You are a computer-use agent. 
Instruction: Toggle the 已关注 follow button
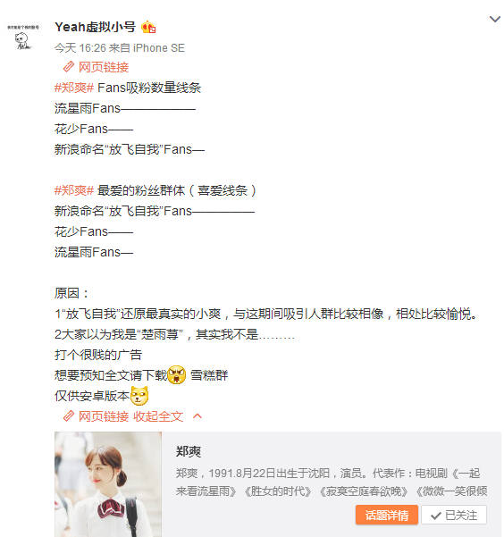(x=454, y=515)
